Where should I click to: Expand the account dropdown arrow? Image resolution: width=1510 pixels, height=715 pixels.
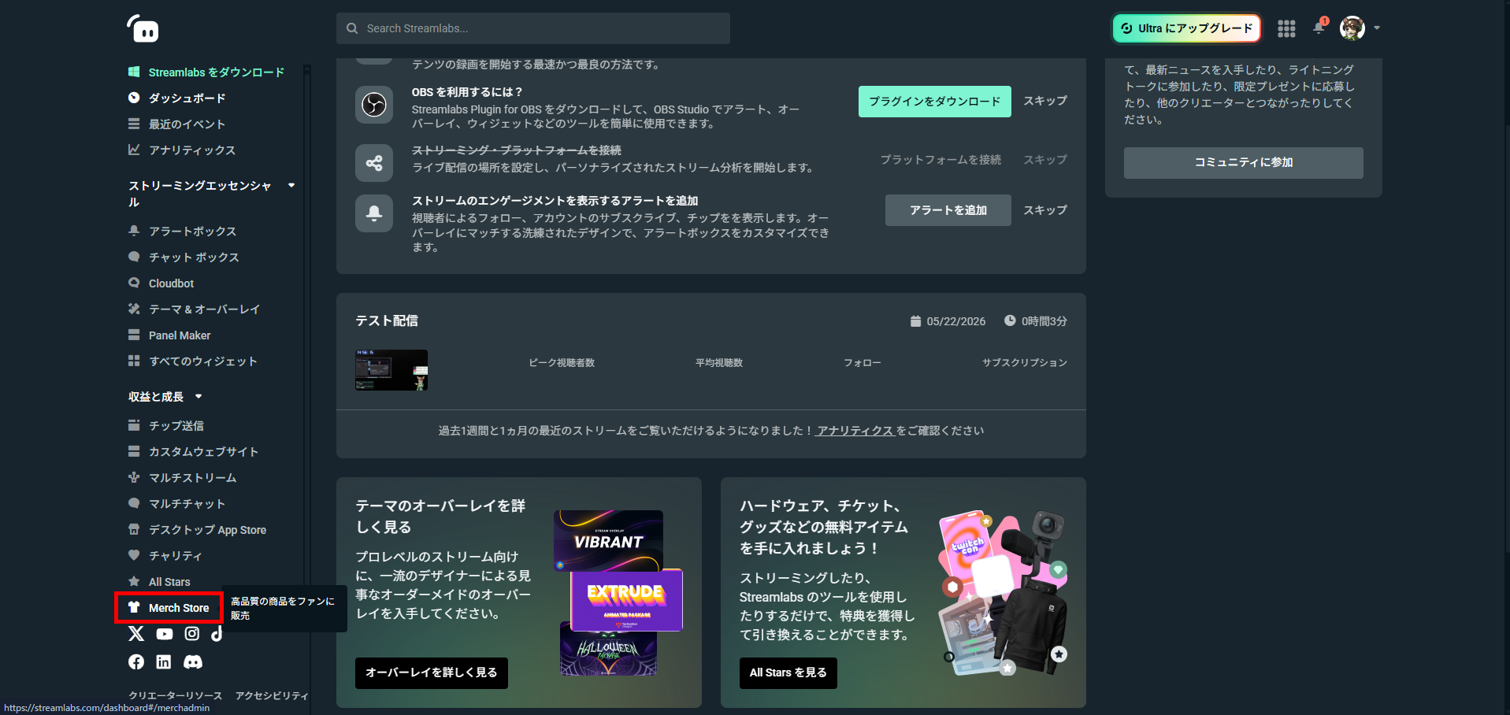(x=1377, y=28)
